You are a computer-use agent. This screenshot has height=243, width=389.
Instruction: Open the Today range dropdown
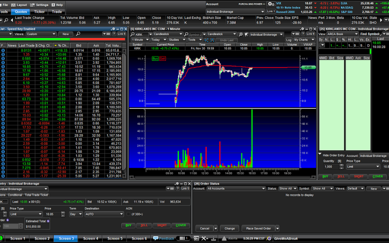[159, 40]
